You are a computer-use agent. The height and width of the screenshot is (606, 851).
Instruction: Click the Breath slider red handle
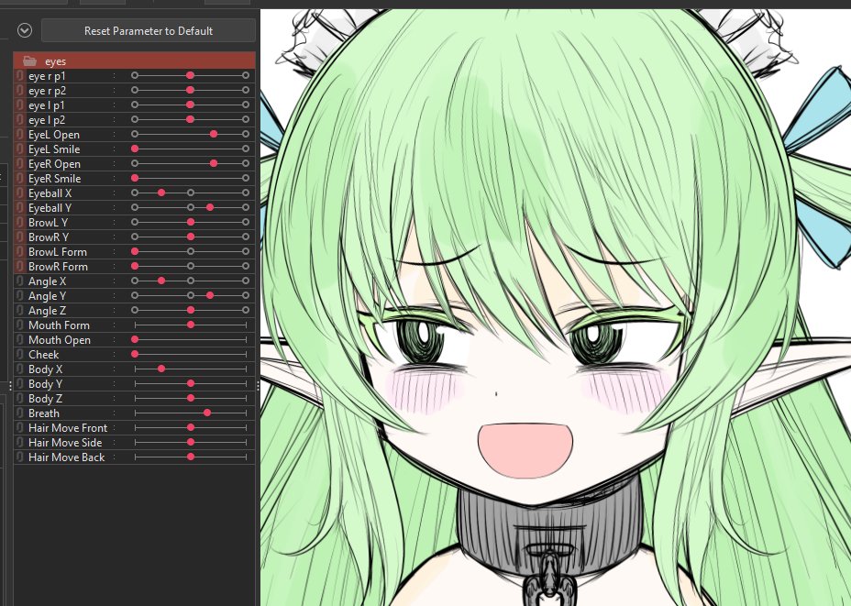tap(207, 413)
